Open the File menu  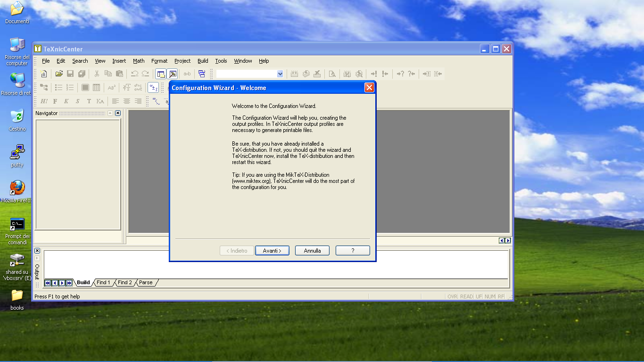point(46,61)
